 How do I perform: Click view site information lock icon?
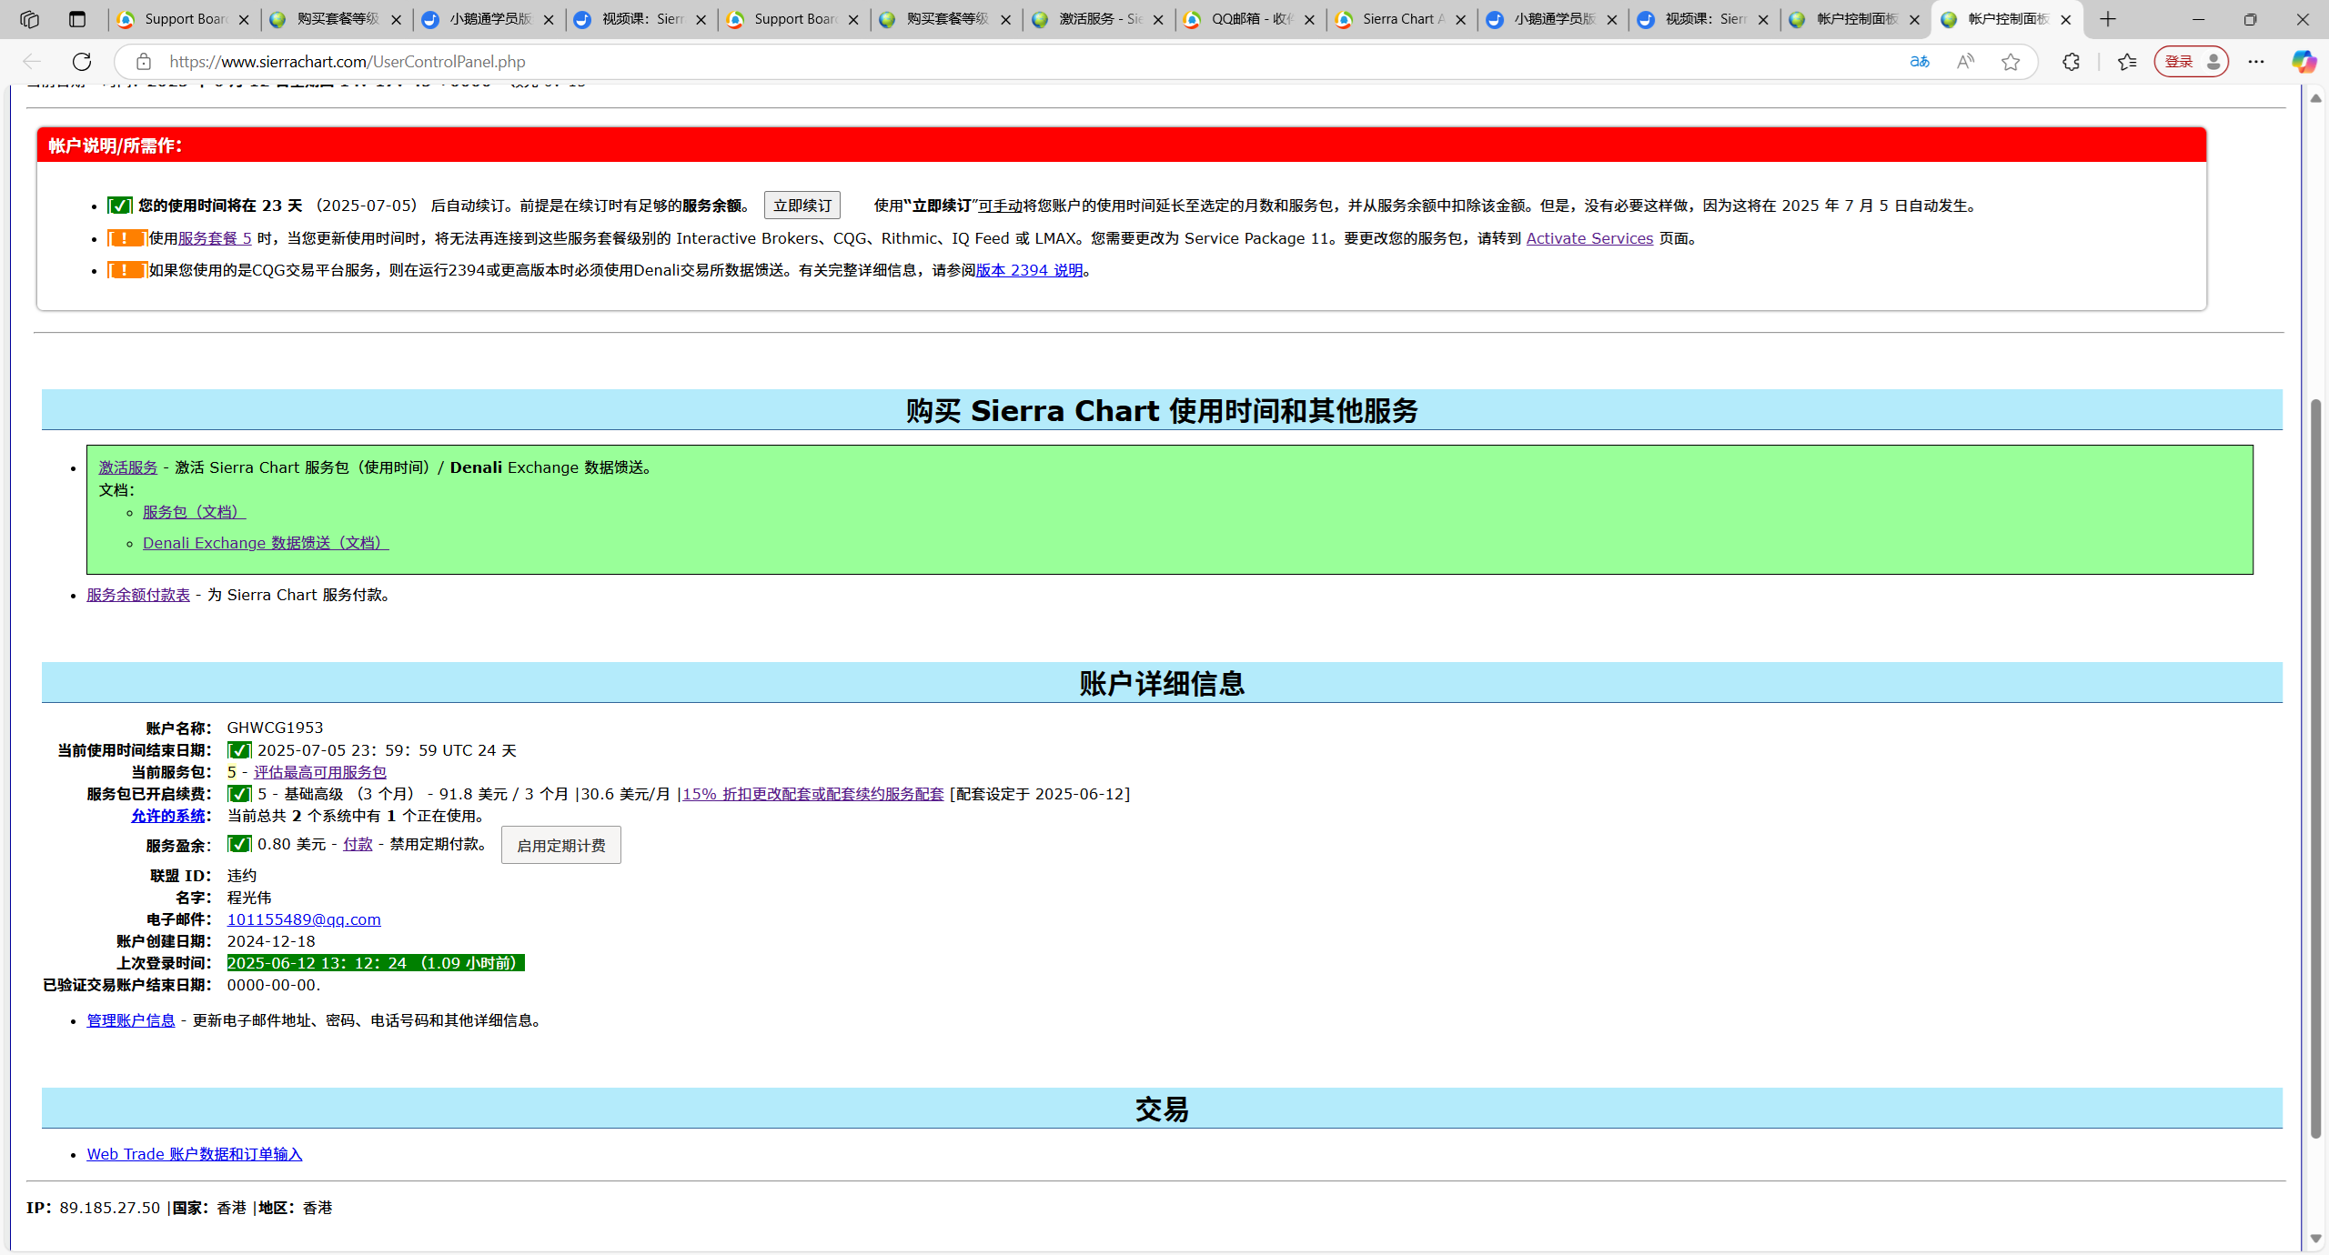(x=144, y=62)
